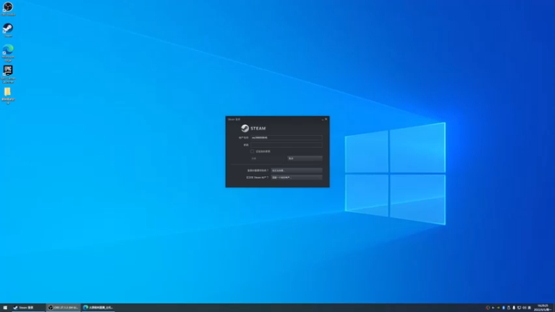Switch to the Microsoft Edge taskbar item
The height and width of the screenshot is (312, 555).
[x=98, y=308]
